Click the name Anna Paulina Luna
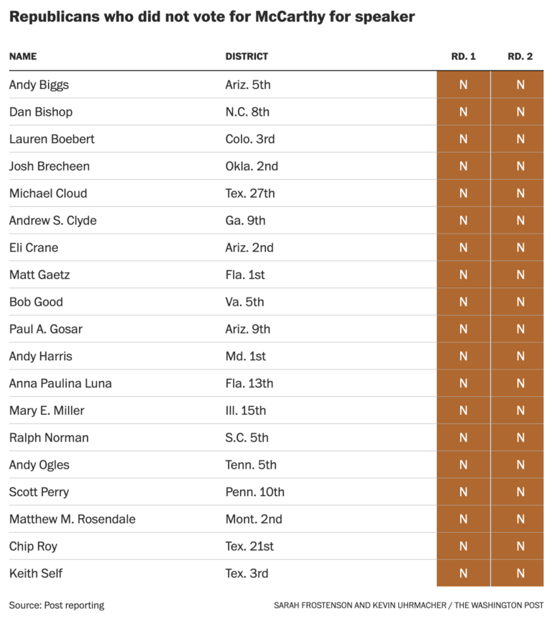 60,383
